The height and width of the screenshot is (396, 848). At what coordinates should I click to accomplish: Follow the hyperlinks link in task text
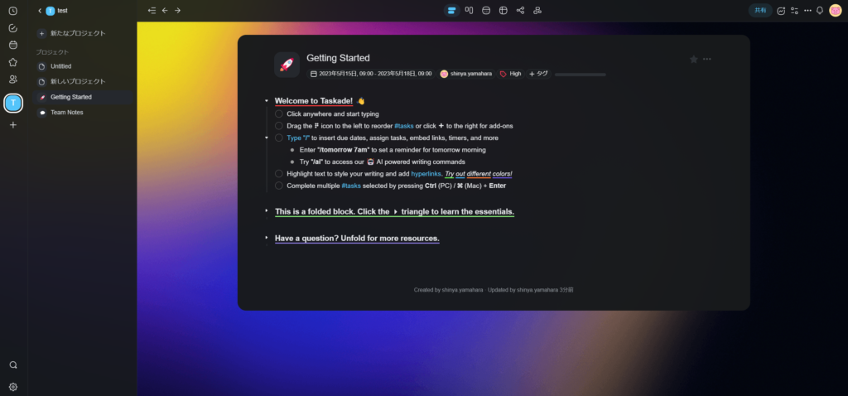coord(426,174)
